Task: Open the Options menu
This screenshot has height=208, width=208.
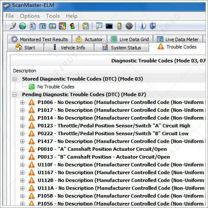Action: click(30, 16)
